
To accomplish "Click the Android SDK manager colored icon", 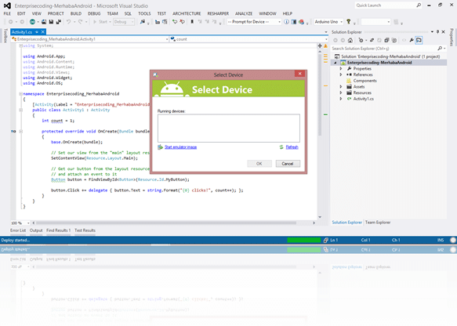I will coord(301,22).
